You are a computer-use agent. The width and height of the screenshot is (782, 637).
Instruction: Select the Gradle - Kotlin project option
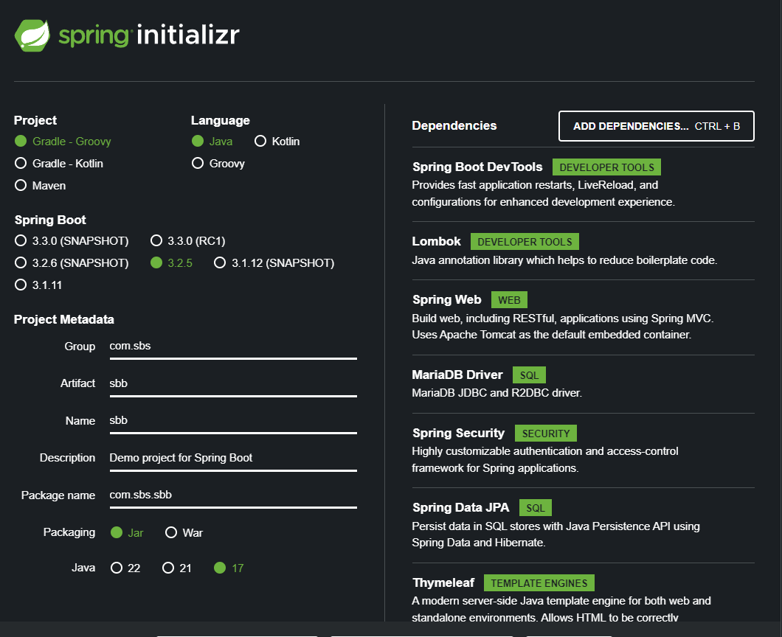(59, 164)
